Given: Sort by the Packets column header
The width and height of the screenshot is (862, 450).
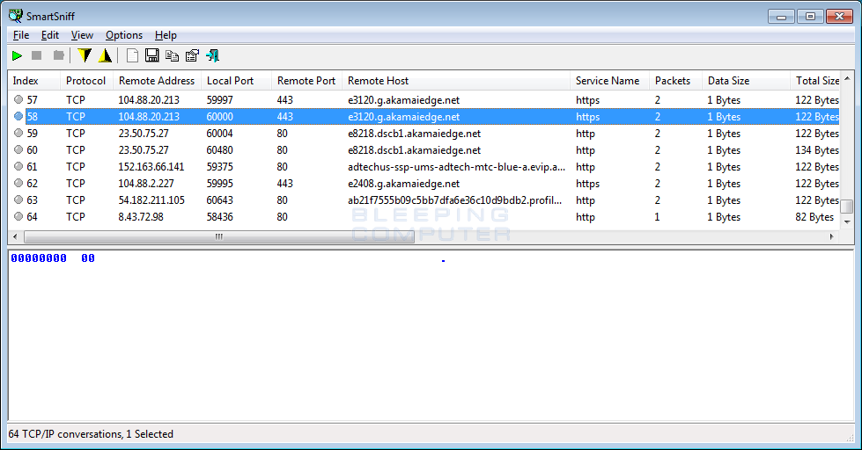Looking at the screenshot, I should tap(675, 81).
